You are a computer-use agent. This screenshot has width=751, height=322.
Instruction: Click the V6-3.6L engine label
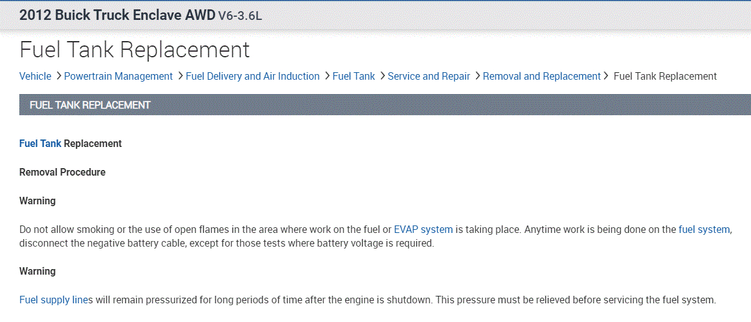[240, 16]
